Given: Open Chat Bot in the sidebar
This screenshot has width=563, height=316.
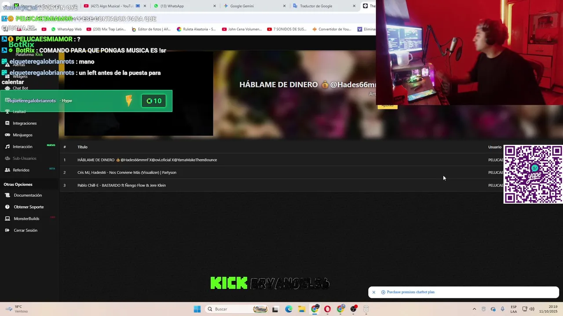Looking at the screenshot, I should pyautogui.click(x=20, y=88).
